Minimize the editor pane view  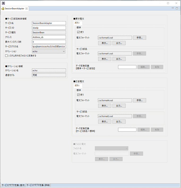tap(173, 9)
